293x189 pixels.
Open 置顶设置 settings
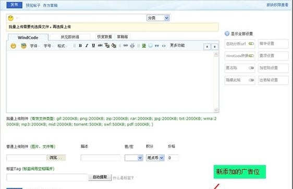(x=273, y=56)
